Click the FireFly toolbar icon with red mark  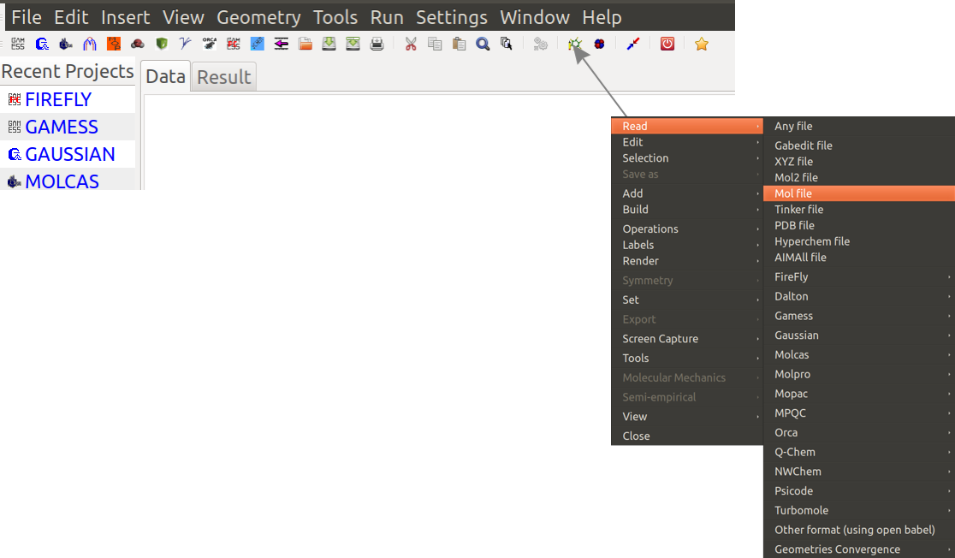coord(234,44)
